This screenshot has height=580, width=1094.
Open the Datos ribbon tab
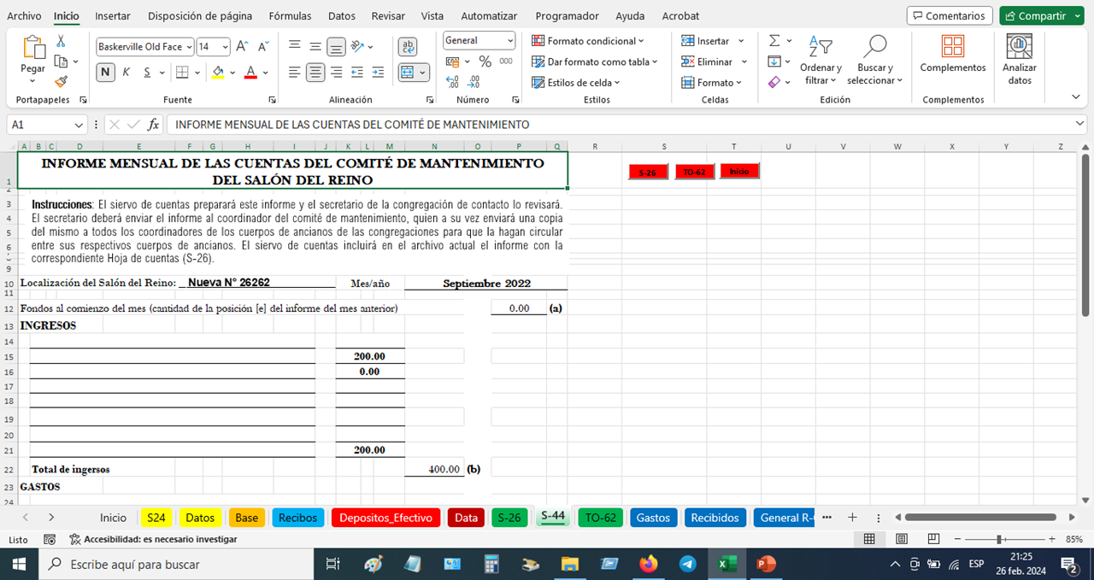pyautogui.click(x=342, y=15)
